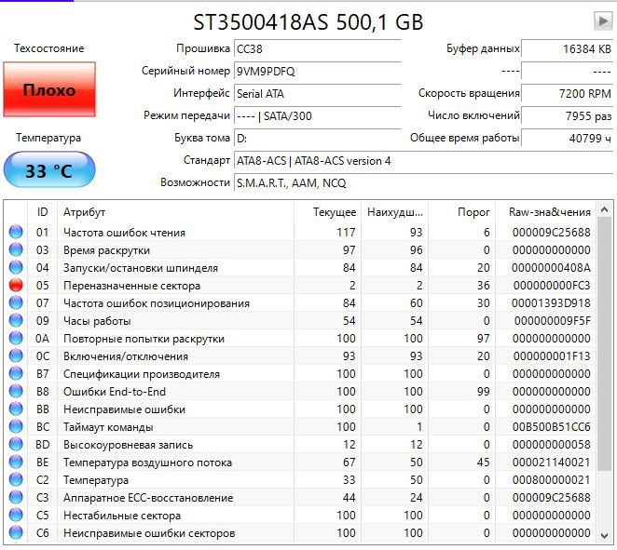The image size is (617, 550).
Task: Click the blue status icon for attribute 03
Action: point(16,249)
